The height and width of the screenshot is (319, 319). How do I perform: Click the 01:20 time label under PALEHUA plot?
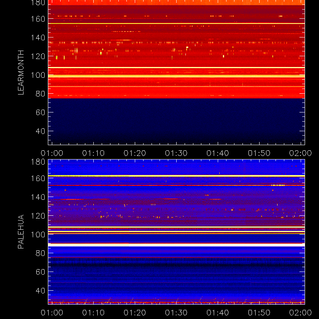click(135, 313)
